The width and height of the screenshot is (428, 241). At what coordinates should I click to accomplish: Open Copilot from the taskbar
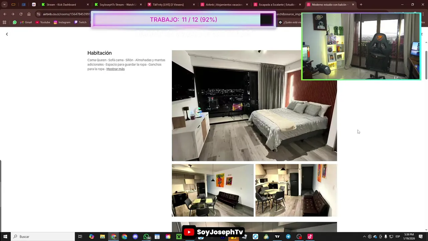pyautogui.click(x=91, y=237)
